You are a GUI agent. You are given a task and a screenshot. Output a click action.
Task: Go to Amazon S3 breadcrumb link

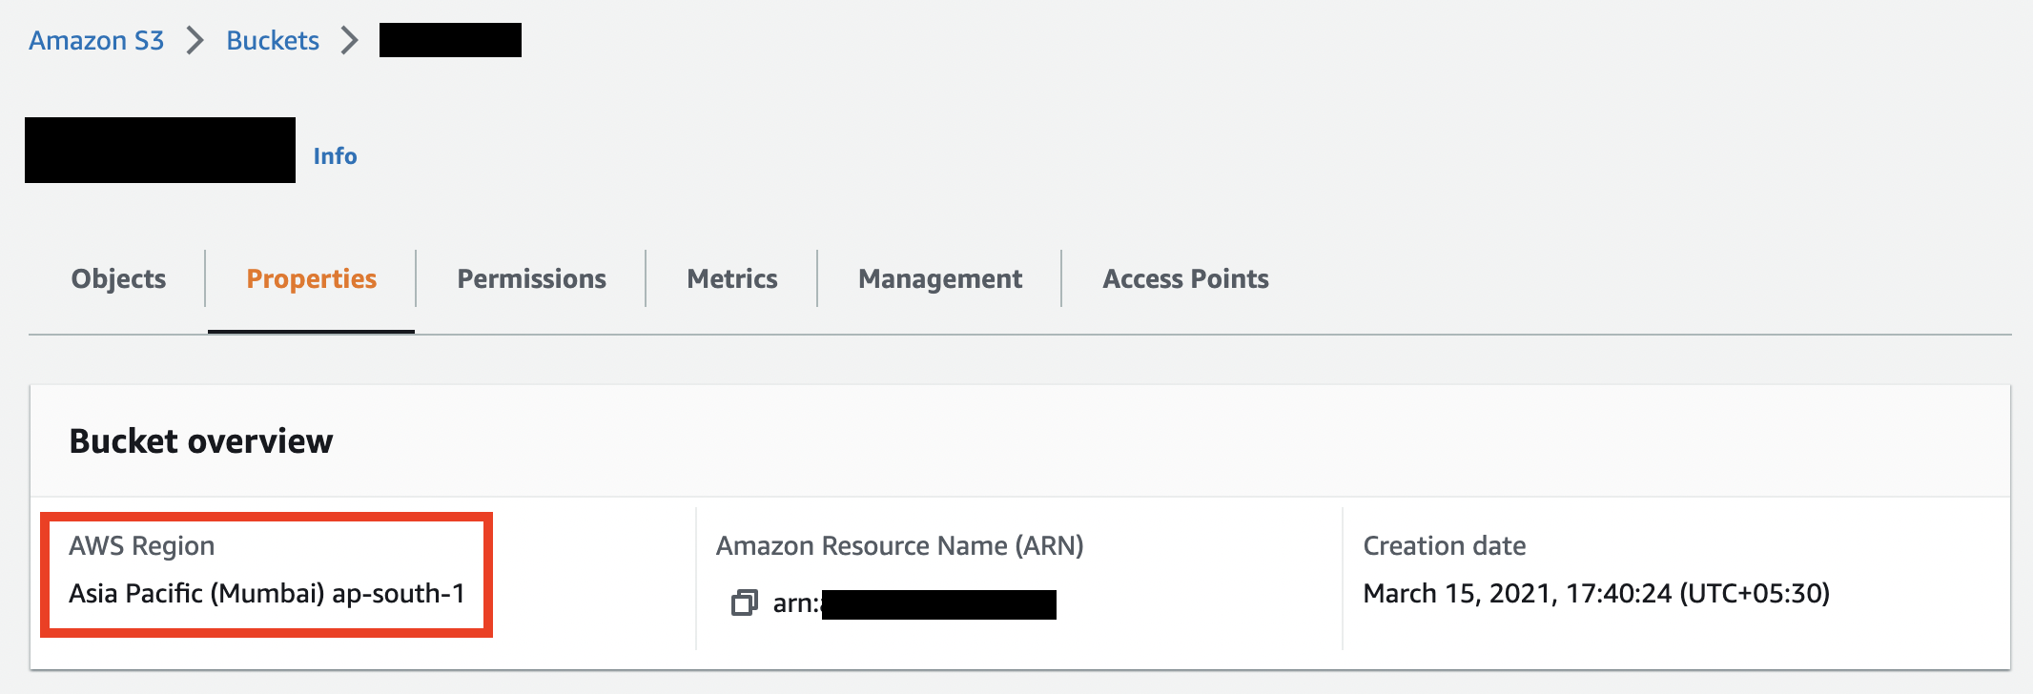click(96, 40)
